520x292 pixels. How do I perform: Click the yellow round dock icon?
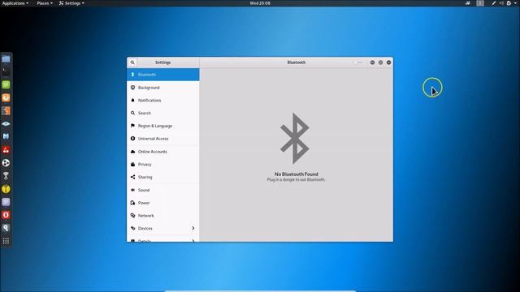pyautogui.click(x=6, y=189)
